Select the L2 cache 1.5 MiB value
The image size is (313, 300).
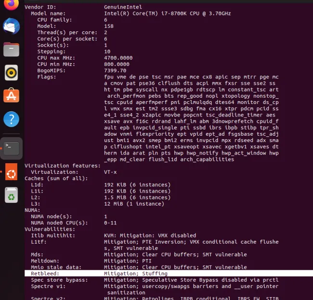(137, 197)
